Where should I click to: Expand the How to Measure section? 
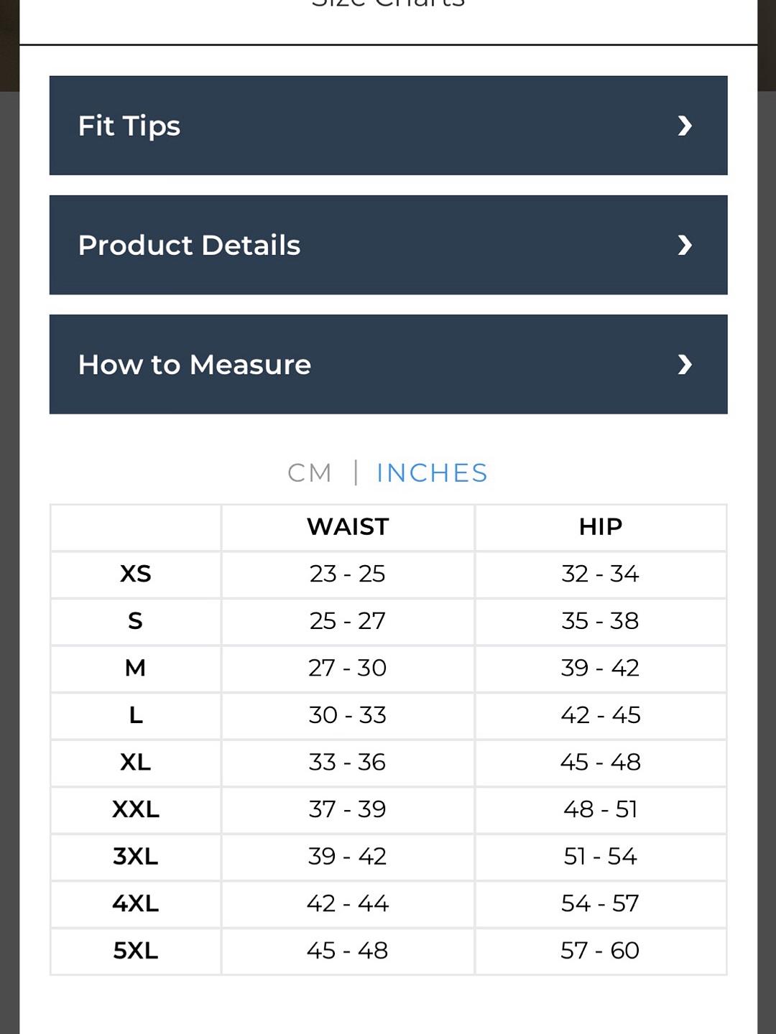388,364
